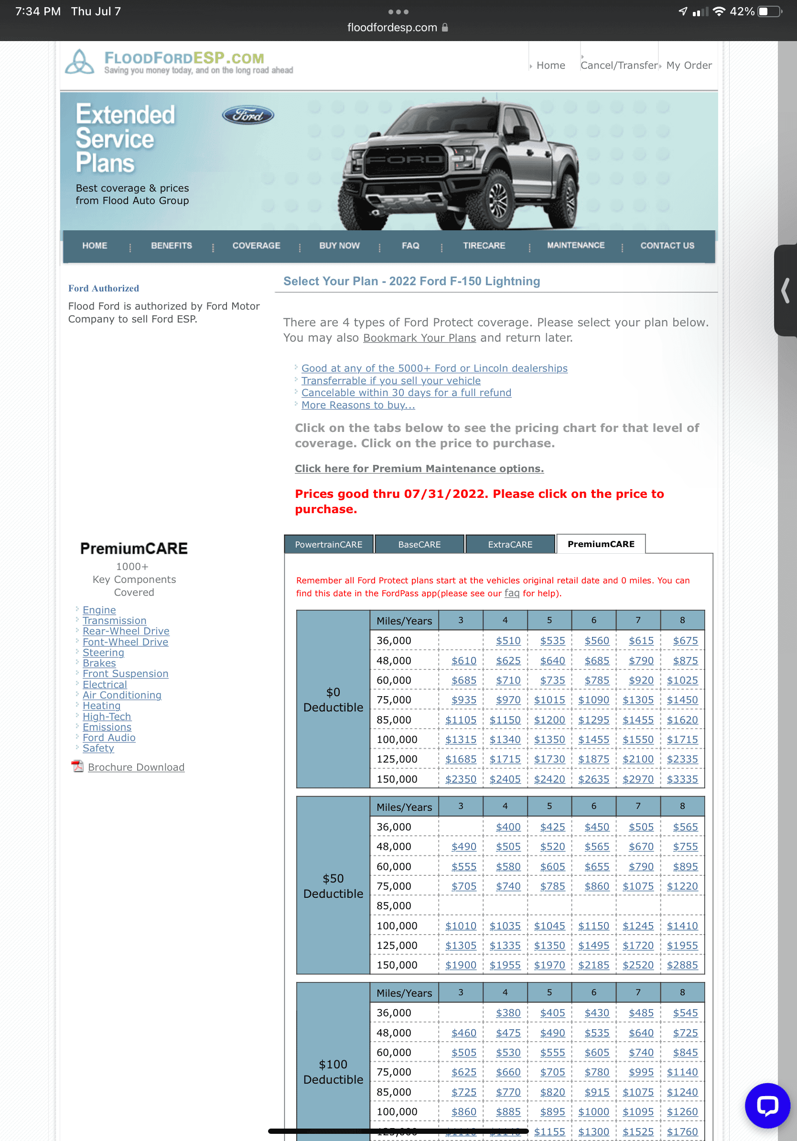Open the FAQ menu item
This screenshot has height=1141, width=797.
[410, 246]
